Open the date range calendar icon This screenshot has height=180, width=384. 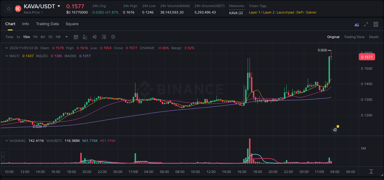click(x=76, y=37)
